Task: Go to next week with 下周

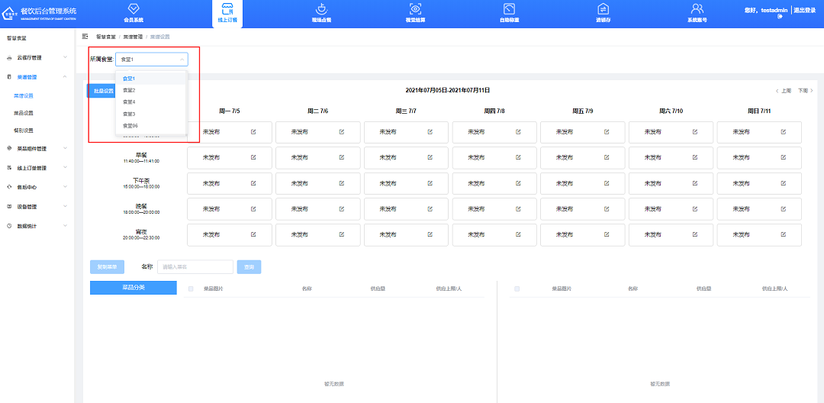Action: point(803,90)
